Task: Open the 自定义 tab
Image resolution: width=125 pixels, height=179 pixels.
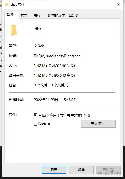Action: pyautogui.click(x=74, y=15)
